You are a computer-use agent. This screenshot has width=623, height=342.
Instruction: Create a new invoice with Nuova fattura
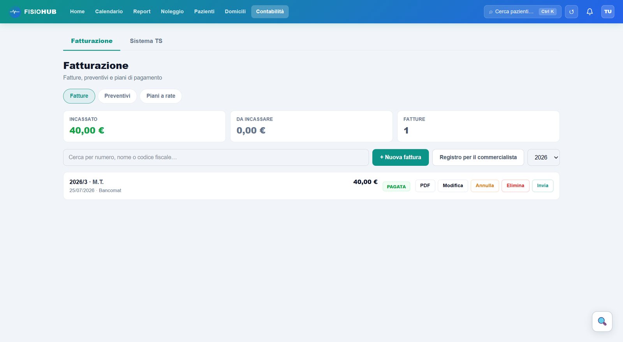400,158
